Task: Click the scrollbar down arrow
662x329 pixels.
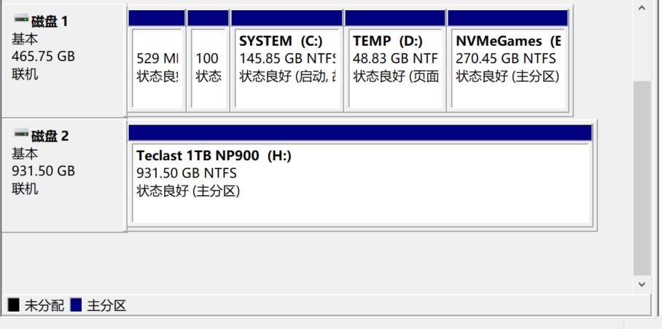Action: coord(642,284)
